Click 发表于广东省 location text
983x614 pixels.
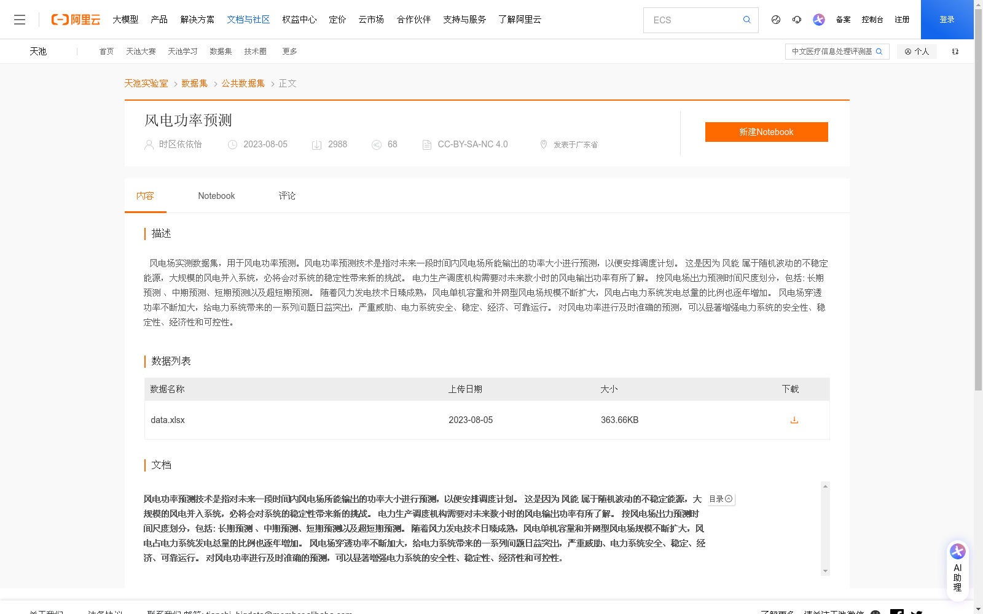pyautogui.click(x=576, y=145)
